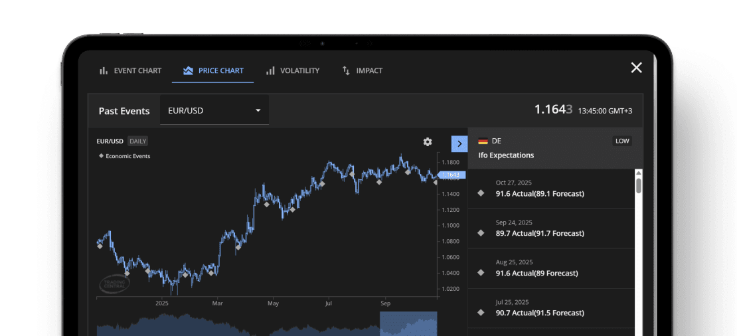Viewport: 737px width, 336px height.
Task: Collapse the events panel with blue arrow
Action: click(x=459, y=143)
